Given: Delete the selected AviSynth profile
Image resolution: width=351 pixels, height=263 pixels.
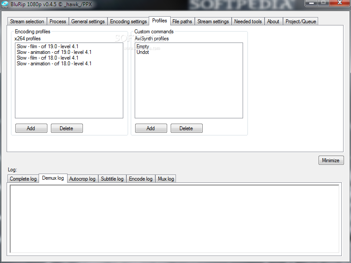Looking at the screenshot, I should (186, 128).
